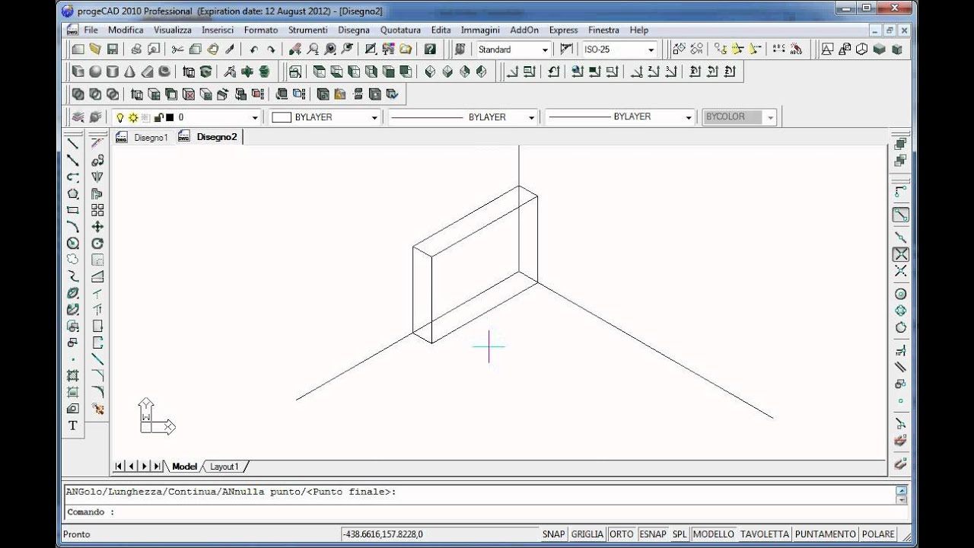The height and width of the screenshot is (548, 974).
Task: Open the Express menu
Action: pyautogui.click(x=563, y=30)
